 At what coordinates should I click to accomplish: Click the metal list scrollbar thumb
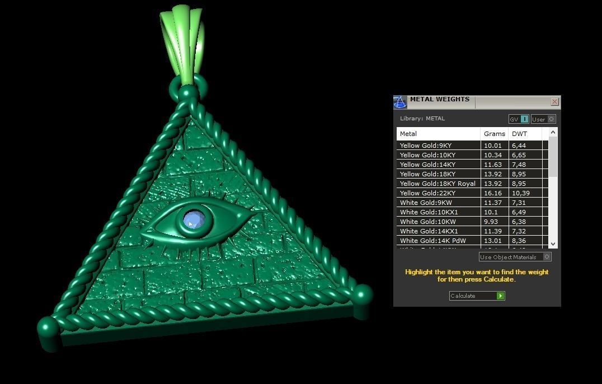tap(553, 157)
